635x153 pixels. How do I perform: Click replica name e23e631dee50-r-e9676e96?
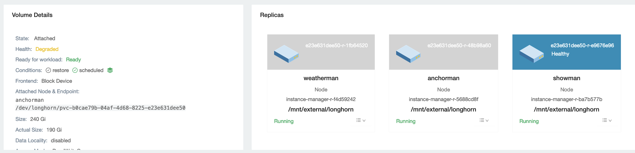point(582,45)
